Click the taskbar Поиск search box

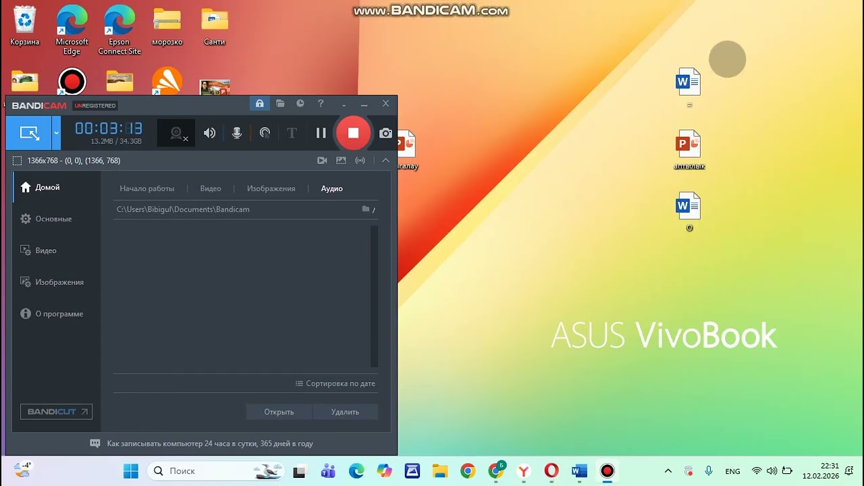[217, 470]
